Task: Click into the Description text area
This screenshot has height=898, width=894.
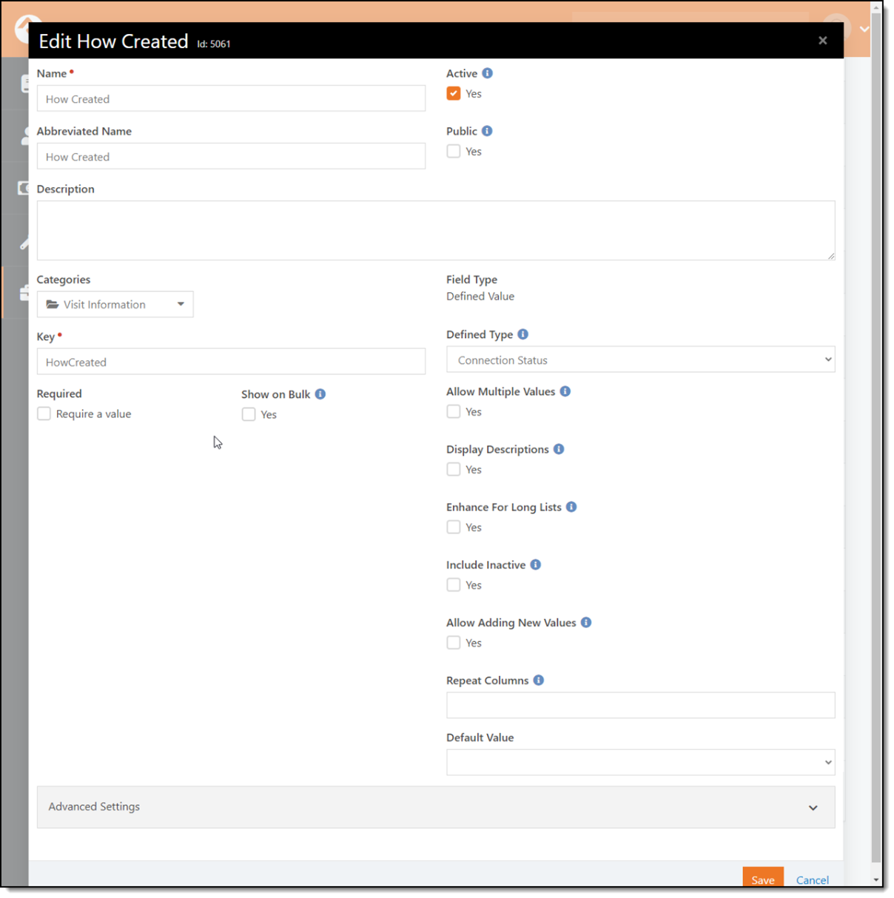Action: [436, 230]
